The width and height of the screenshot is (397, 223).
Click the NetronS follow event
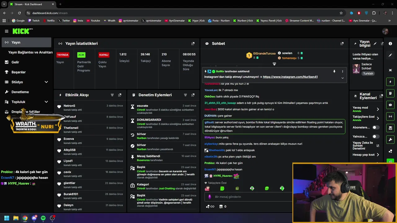[90, 108]
